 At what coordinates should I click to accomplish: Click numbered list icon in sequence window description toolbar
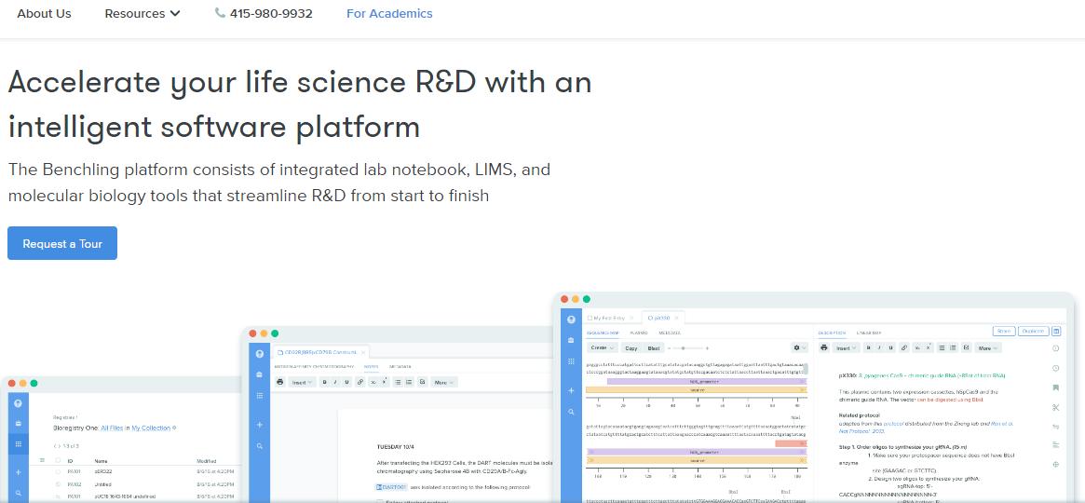click(954, 348)
